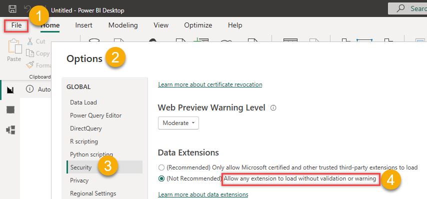427x199 pixels.
Task: Click the Cut scissors icon
Action: tap(30, 41)
